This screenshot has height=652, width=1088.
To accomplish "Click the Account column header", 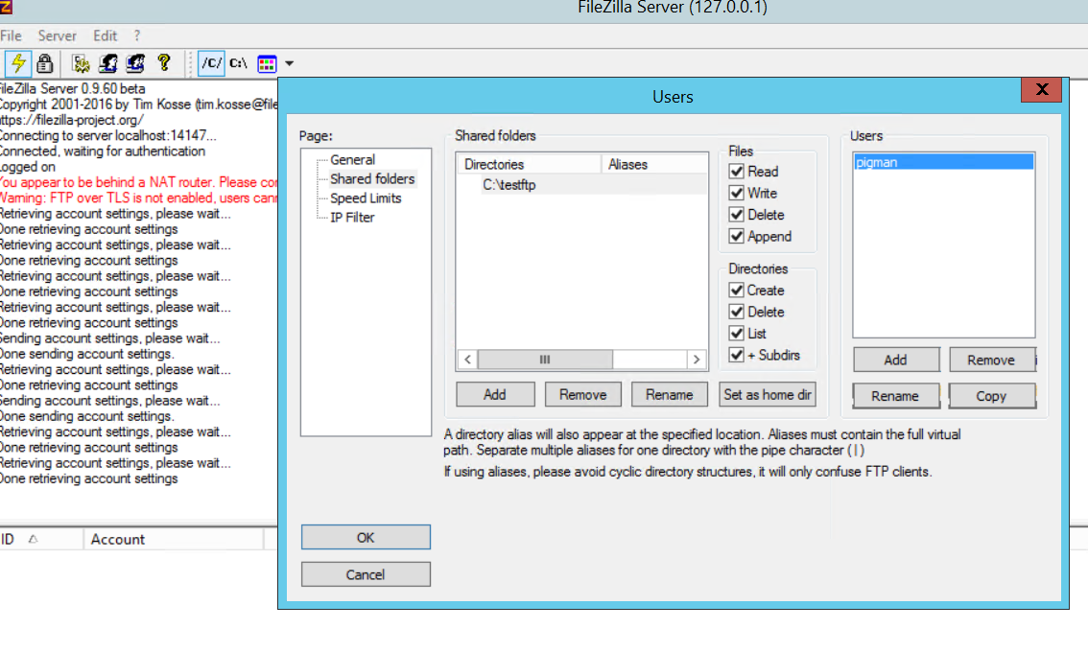I will click(x=174, y=539).
